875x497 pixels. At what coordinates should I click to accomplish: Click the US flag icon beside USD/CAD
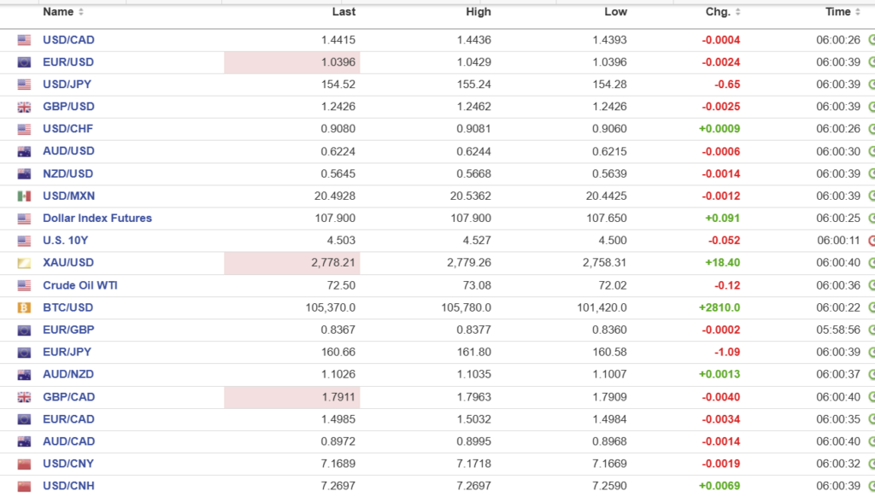coord(24,40)
